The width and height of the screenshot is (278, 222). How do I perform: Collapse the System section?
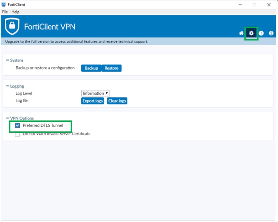pyautogui.click(x=7, y=60)
